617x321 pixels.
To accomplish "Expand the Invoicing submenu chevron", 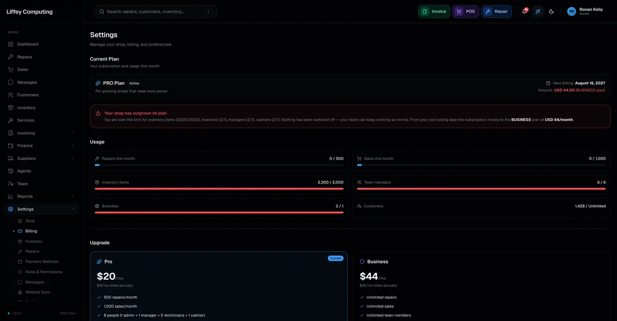I will pos(73,133).
